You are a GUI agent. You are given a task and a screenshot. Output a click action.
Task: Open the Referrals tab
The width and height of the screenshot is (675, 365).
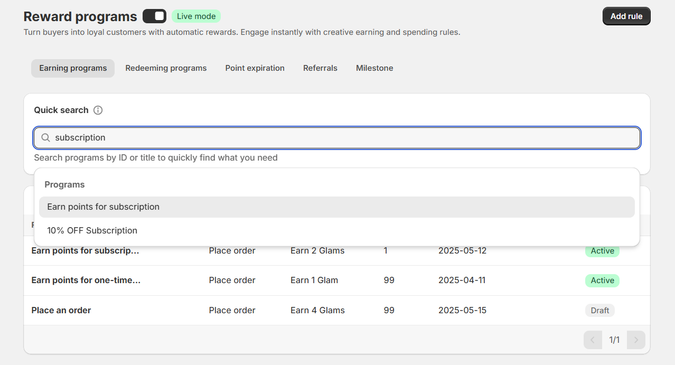pos(320,68)
